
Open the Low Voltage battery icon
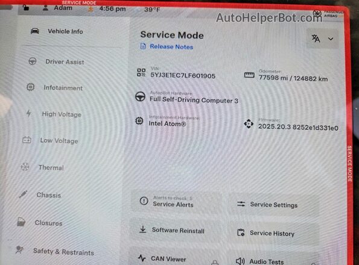pyautogui.click(x=27, y=140)
